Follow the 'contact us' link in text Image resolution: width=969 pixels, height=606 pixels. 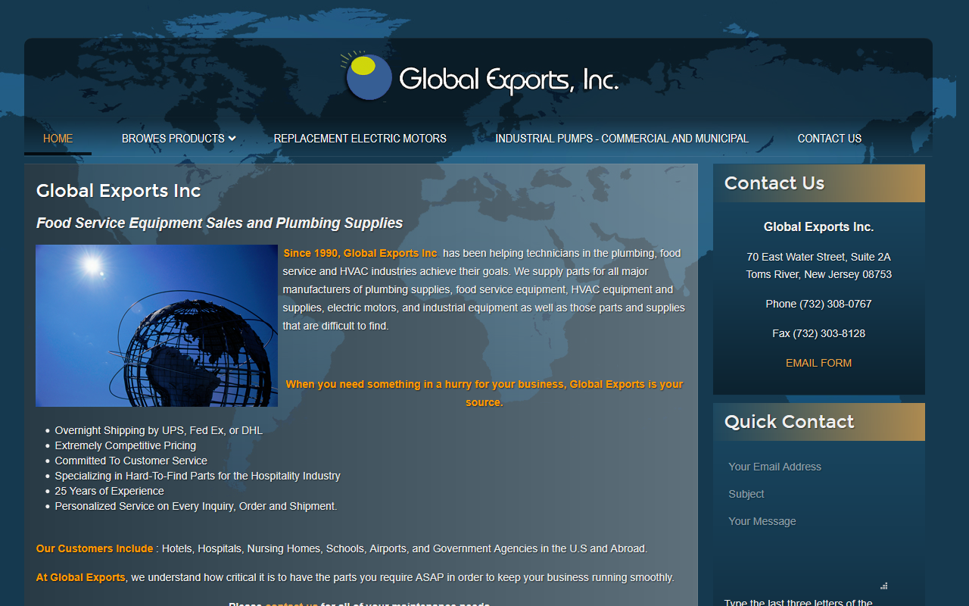point(291,604)
